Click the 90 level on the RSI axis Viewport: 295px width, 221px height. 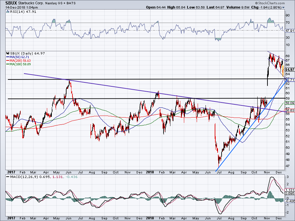(x=288, y=15)
